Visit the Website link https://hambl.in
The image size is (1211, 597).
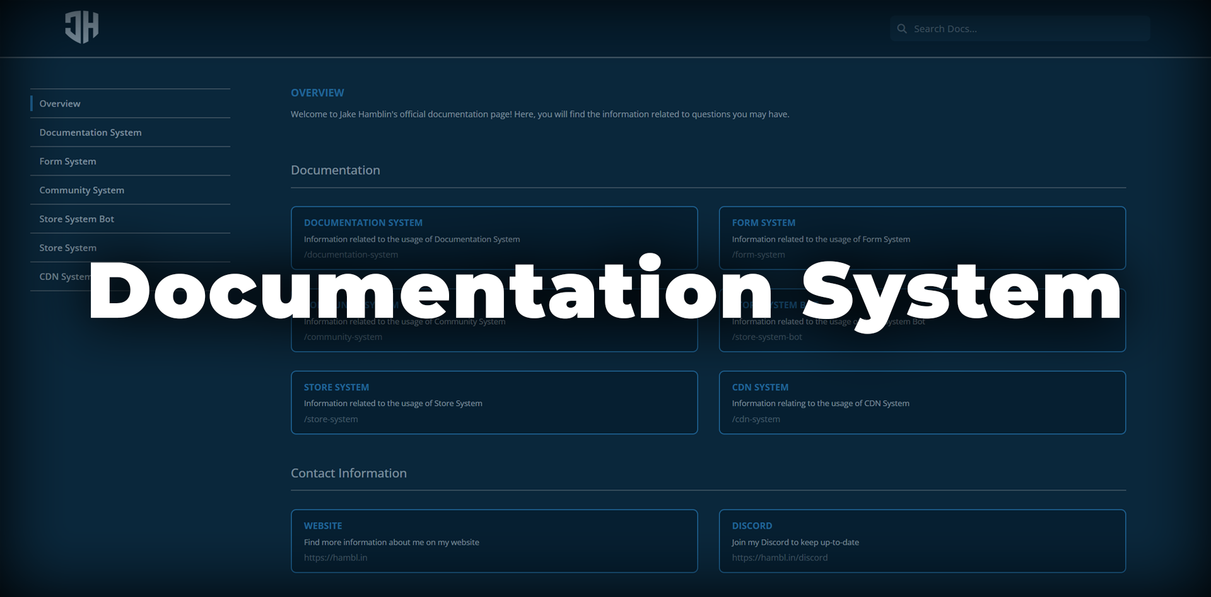tap(494, 541)
